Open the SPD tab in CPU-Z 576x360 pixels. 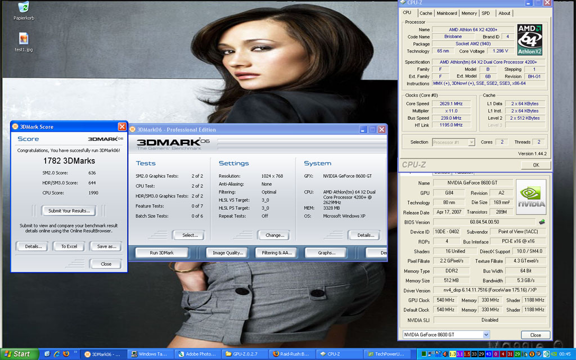(485, 13)
